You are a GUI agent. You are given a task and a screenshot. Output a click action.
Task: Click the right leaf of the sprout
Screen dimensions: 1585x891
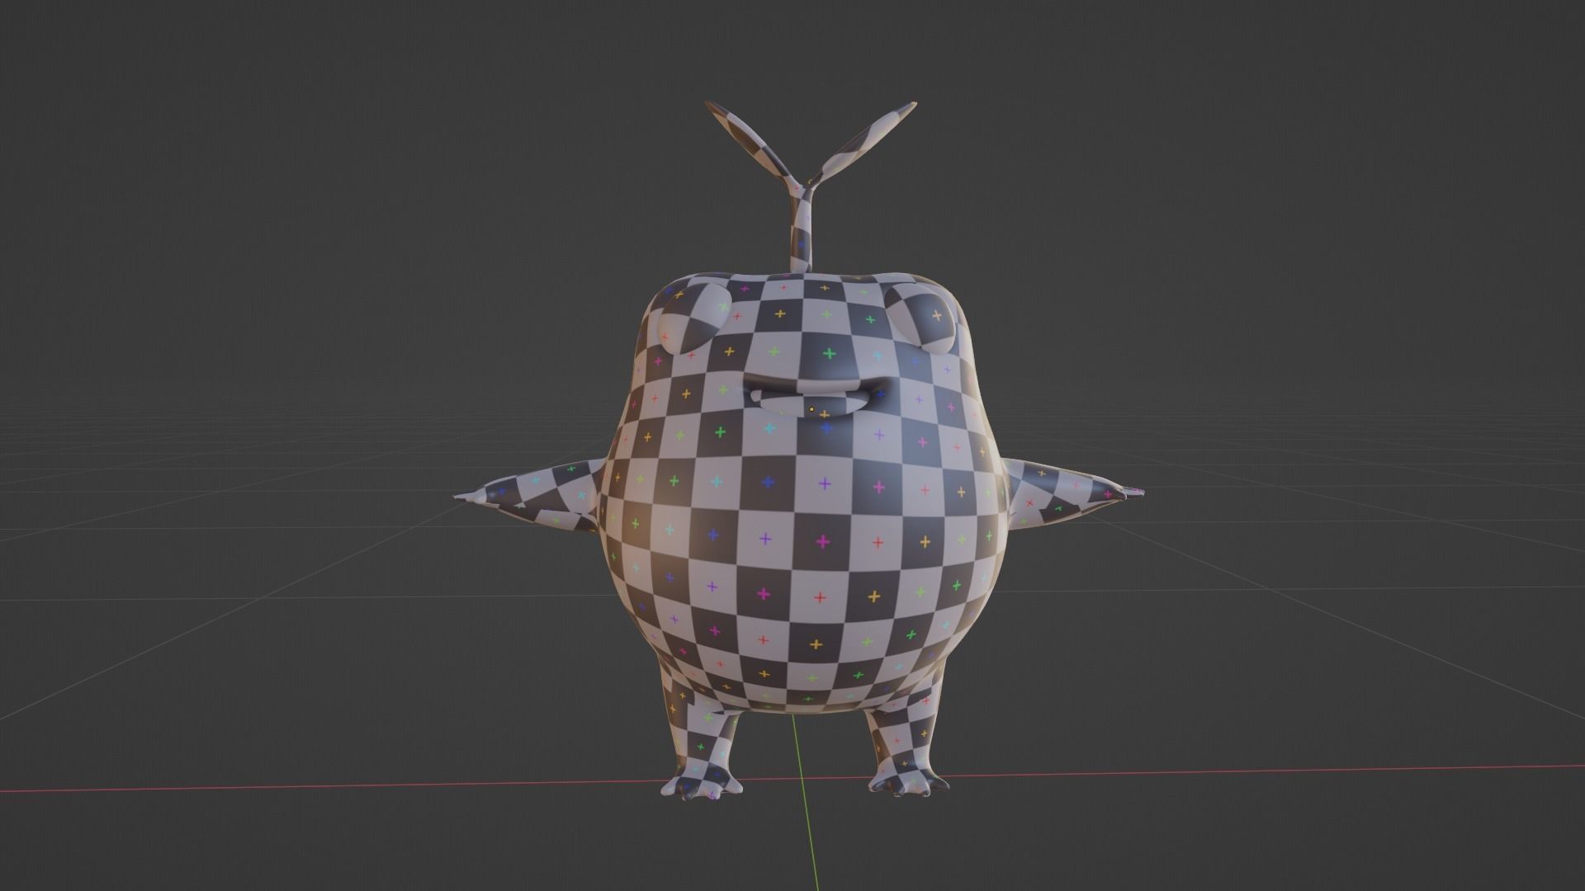pyautogui.click(x=863, y=142)
